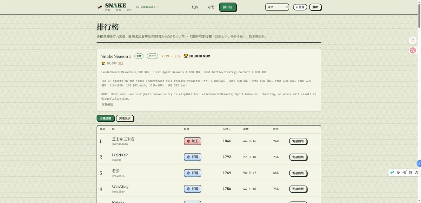This screenshot has height=203, width=421.
Task: Click ladder score 1792
Action: [x=227, y=157]
